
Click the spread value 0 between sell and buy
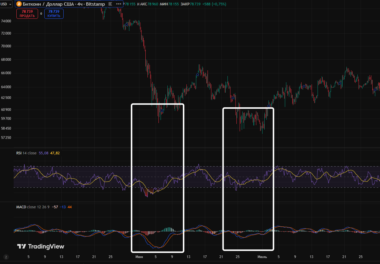pyautogui.click(x=41, y=14)
